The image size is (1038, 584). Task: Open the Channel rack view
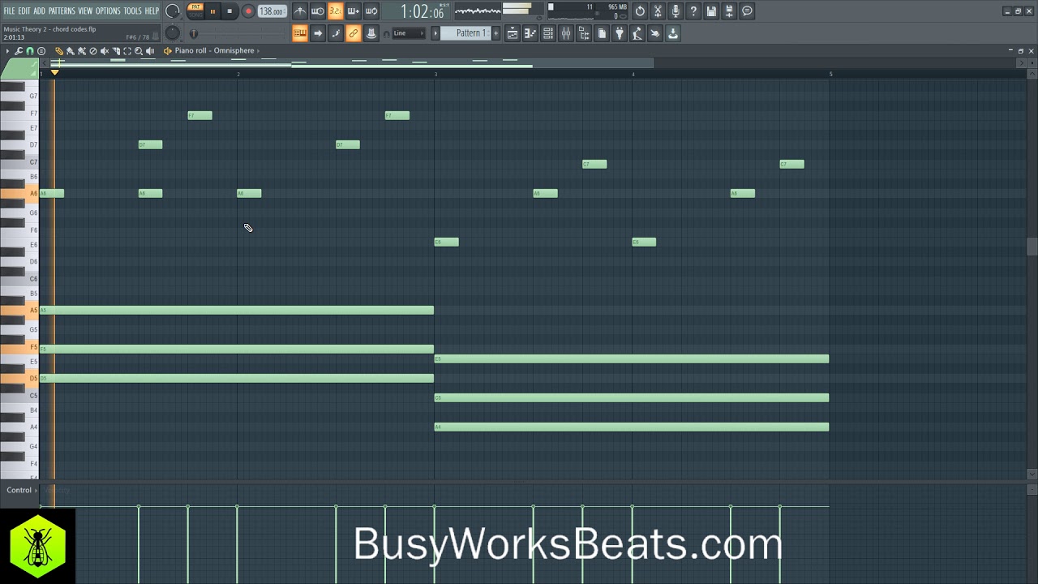point(548,33)
